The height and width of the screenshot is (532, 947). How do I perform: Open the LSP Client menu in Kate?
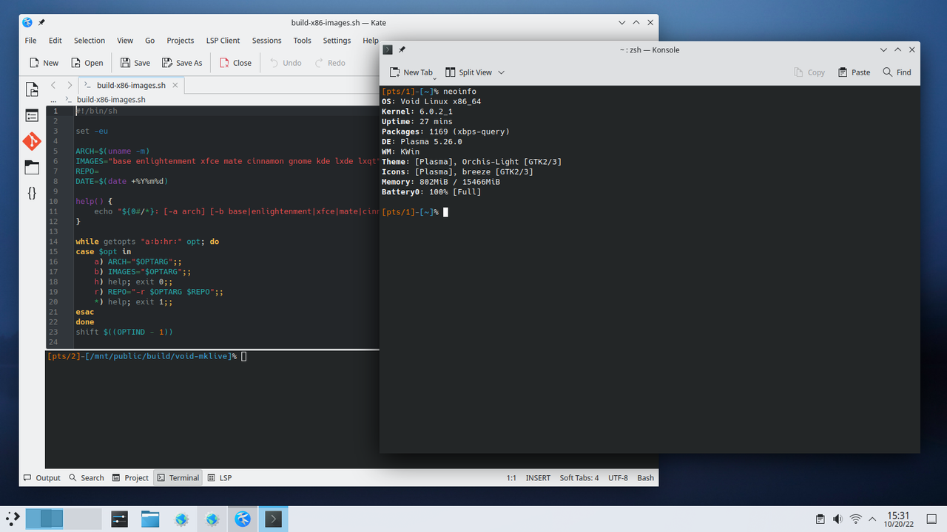pyautogui.click(x=223, y=41)
